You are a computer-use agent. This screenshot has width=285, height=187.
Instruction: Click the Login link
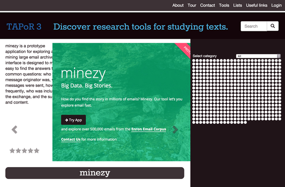tap(276, 5)
